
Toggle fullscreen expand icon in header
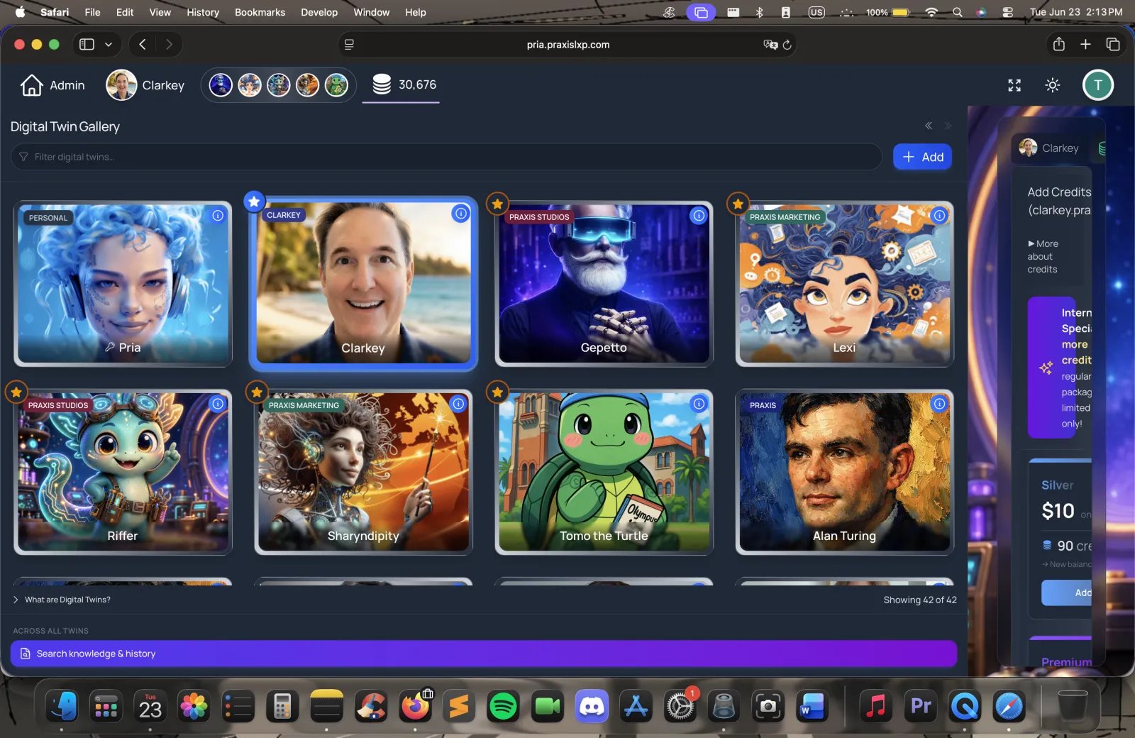(1014, 85)
